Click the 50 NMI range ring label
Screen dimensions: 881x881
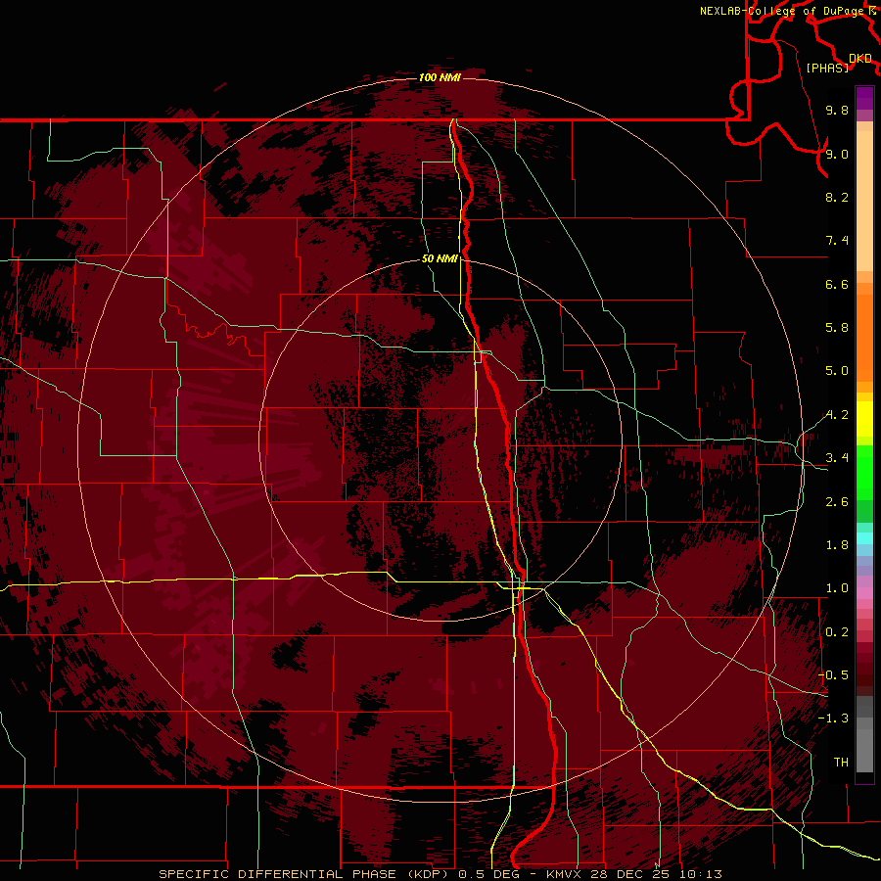tap(440, 258)
